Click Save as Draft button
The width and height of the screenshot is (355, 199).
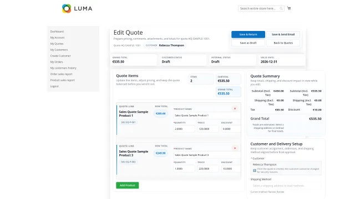pyautogui.click(x=248, y=43)
